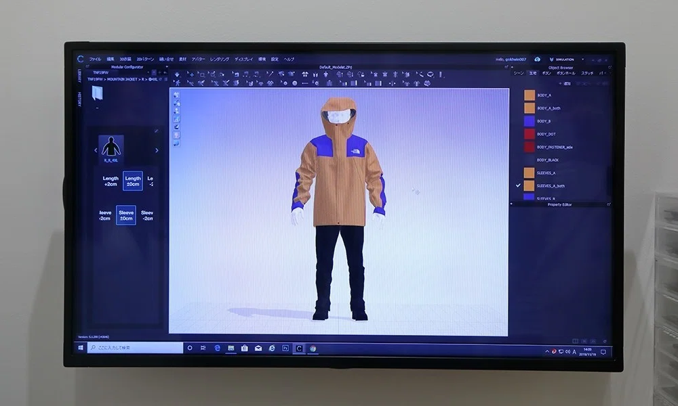Click the Windows taskbar search box

pos(136,348)
